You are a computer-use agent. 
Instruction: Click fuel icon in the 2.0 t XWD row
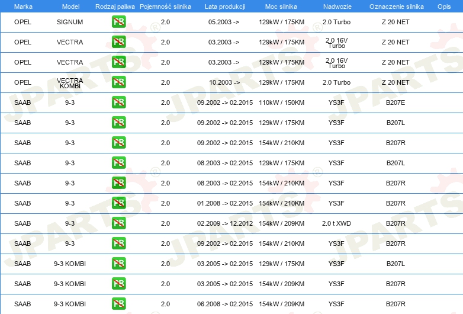point(118,223)
